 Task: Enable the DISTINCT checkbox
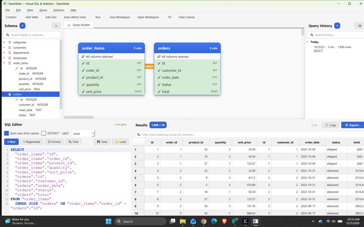pos(44,133)
